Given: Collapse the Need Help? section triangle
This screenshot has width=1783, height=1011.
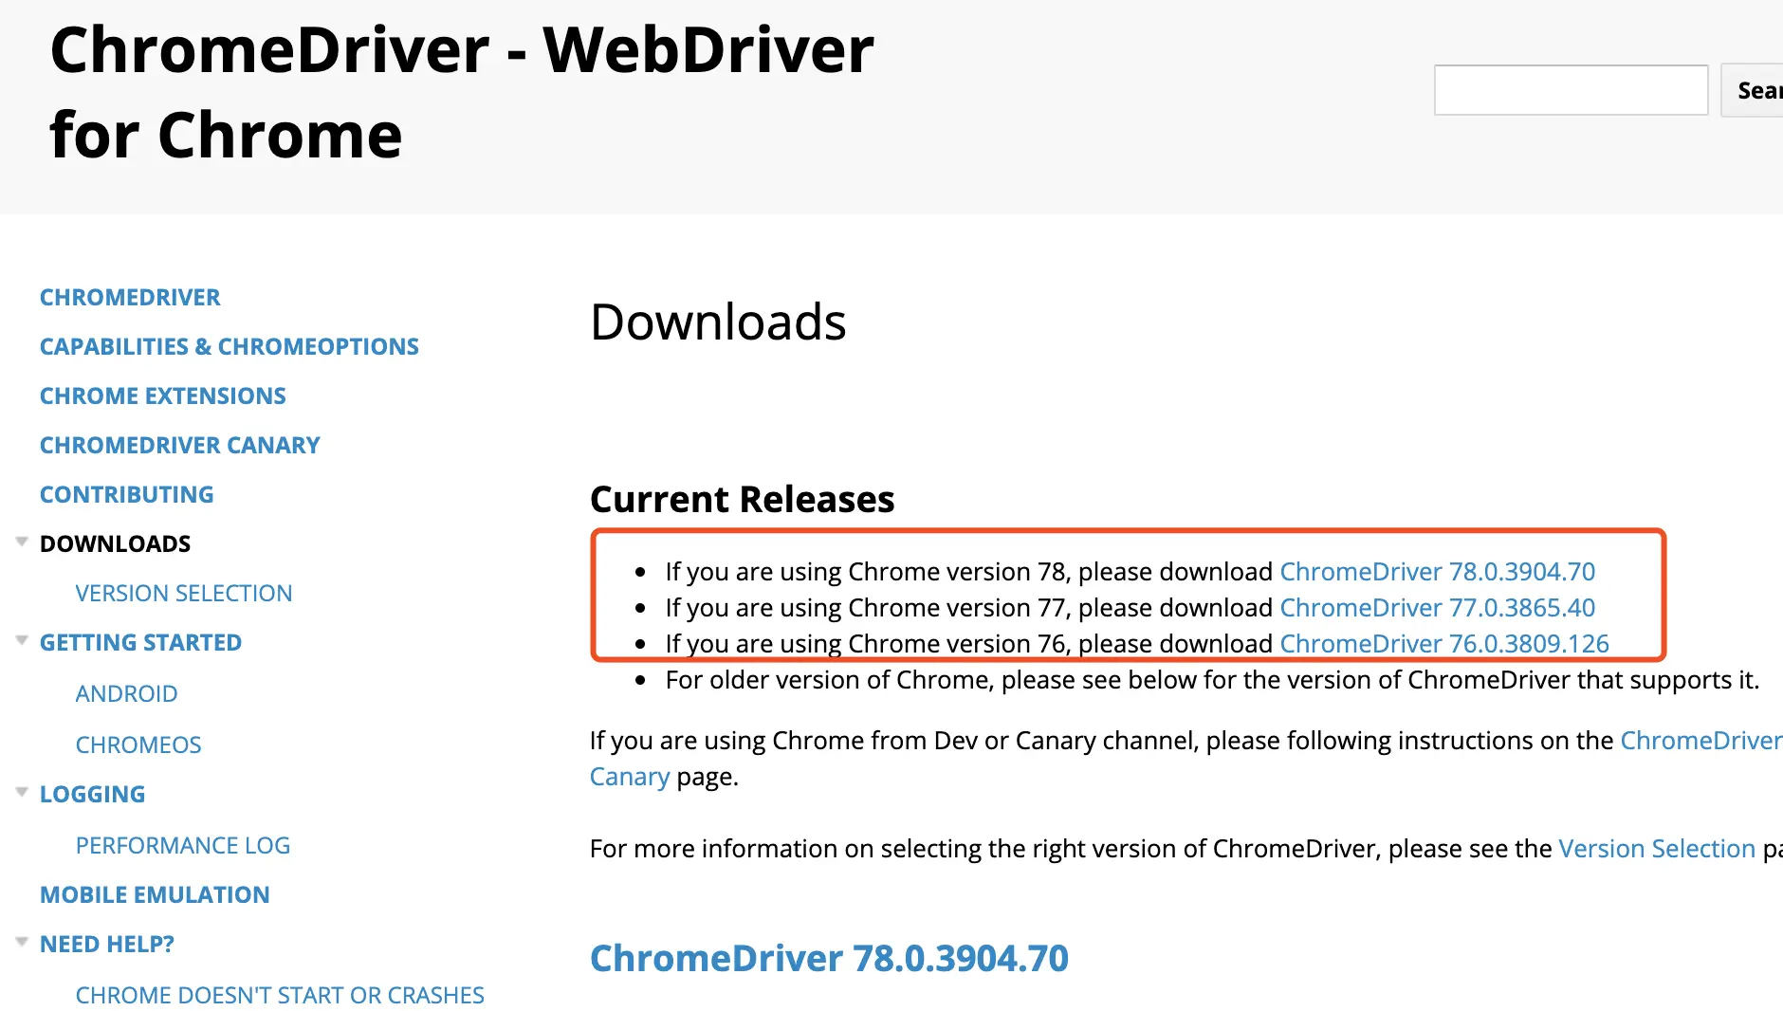Looking at the screenshot, I should point(22,942).
